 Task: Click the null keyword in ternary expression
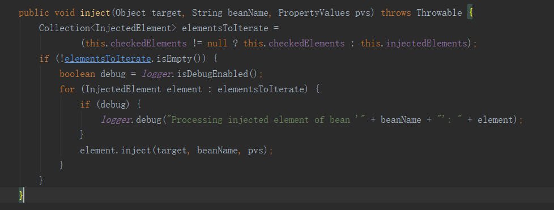[218, 44]
